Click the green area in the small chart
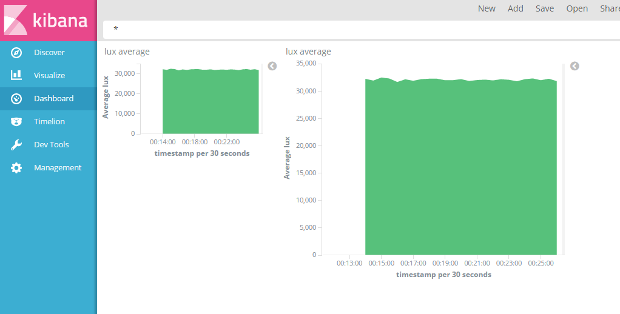Image resolution: width=620 pixels, height=314 pixels. 211,102
